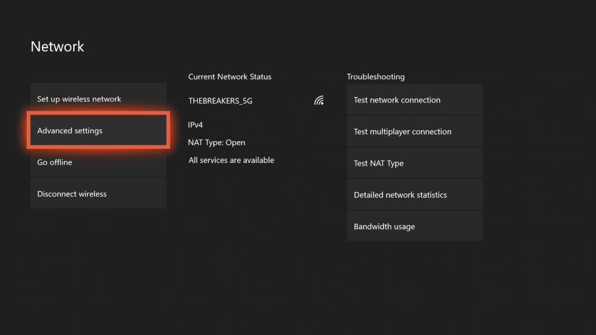This screenshot has width=596, height=335.
Task: Click All services are available text
Action: tap(231, 160)
